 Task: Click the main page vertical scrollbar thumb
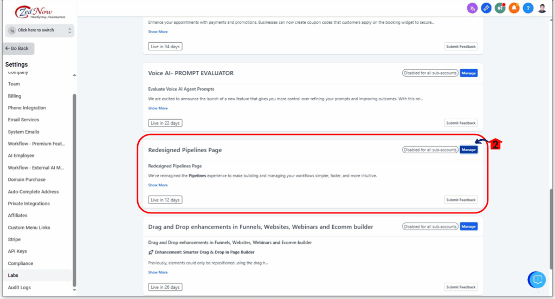click(x=551, y=229)
